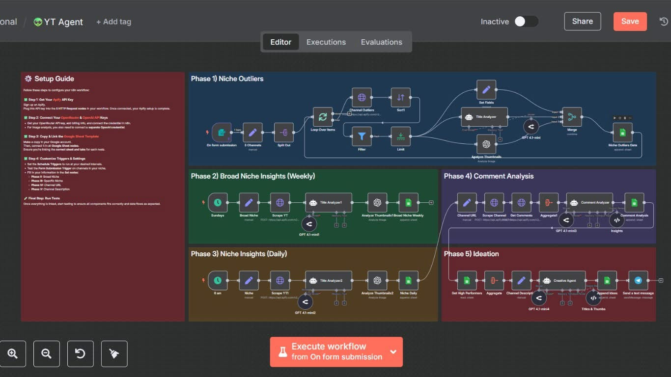Click the Sort1 node
The height and width of the screenshot is (377, 671).
[400, 97]
